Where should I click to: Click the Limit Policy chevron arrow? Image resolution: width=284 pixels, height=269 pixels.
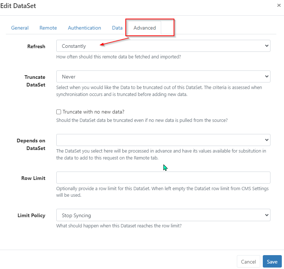(x=266, y=215)
